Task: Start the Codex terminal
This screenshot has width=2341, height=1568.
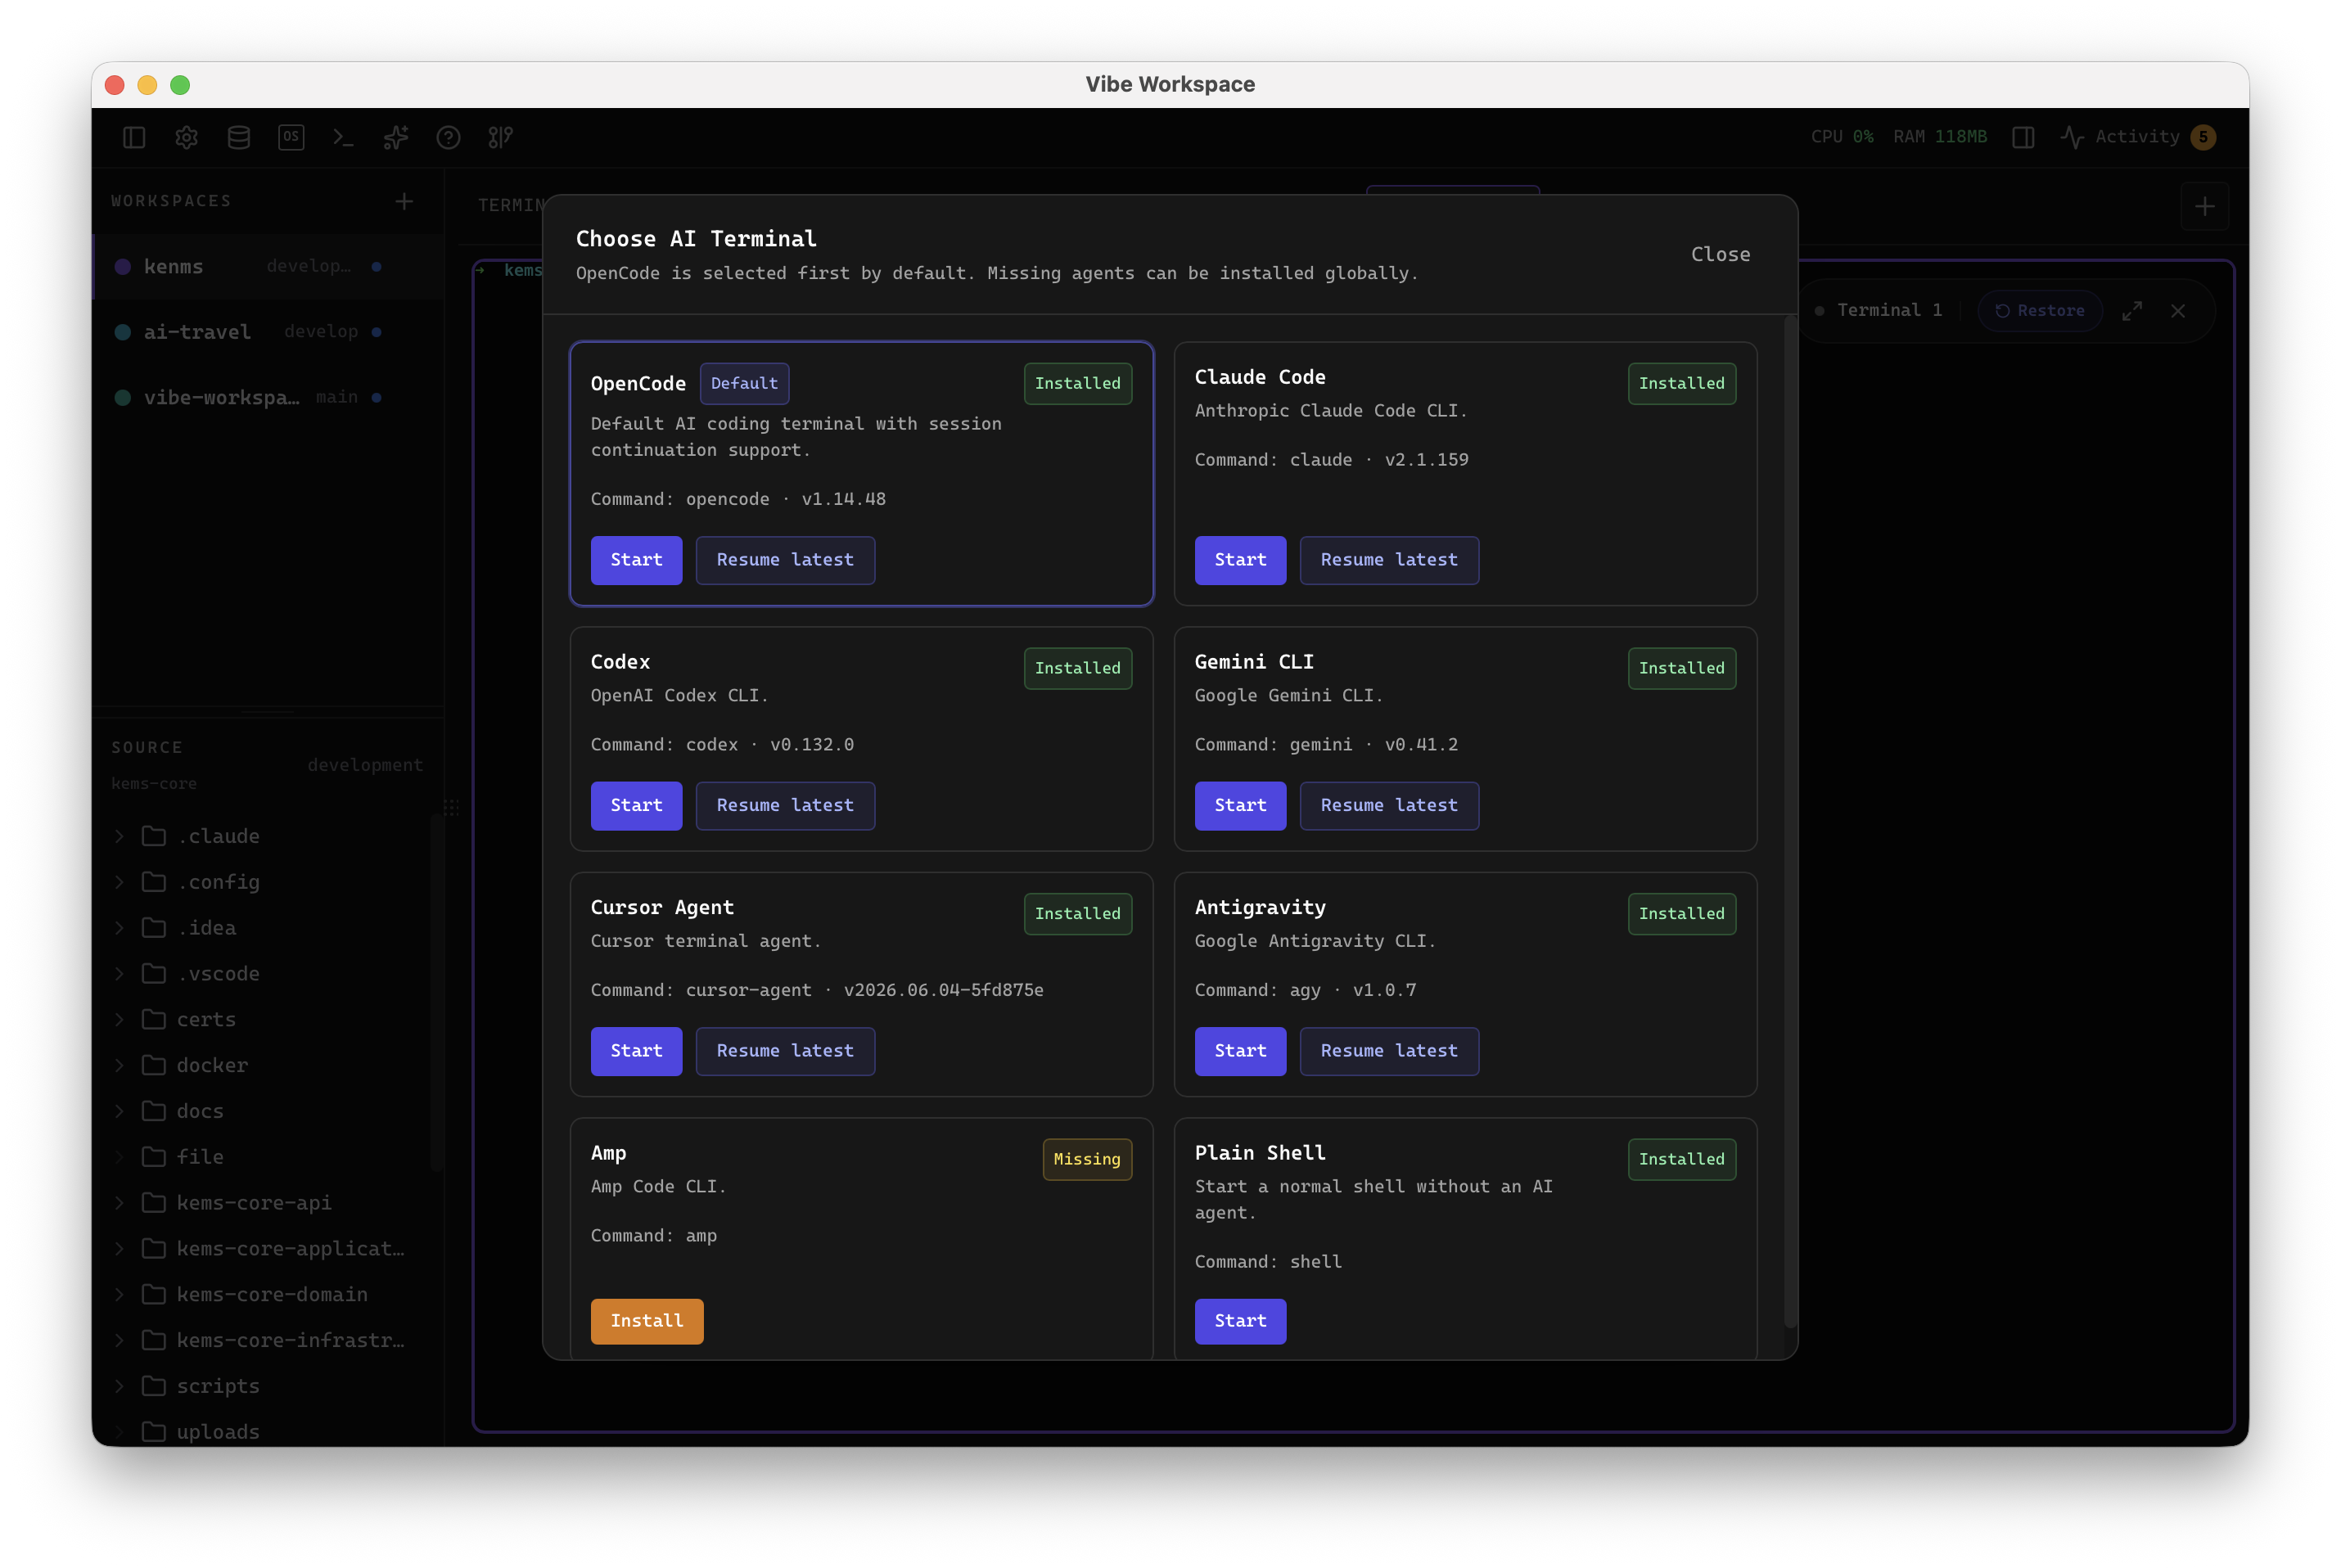Action: coord(636,805)
